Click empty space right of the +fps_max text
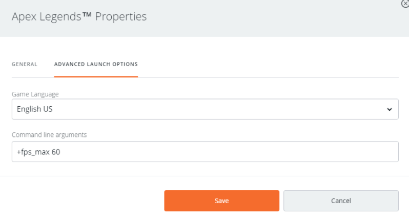 tap(231, 152)
